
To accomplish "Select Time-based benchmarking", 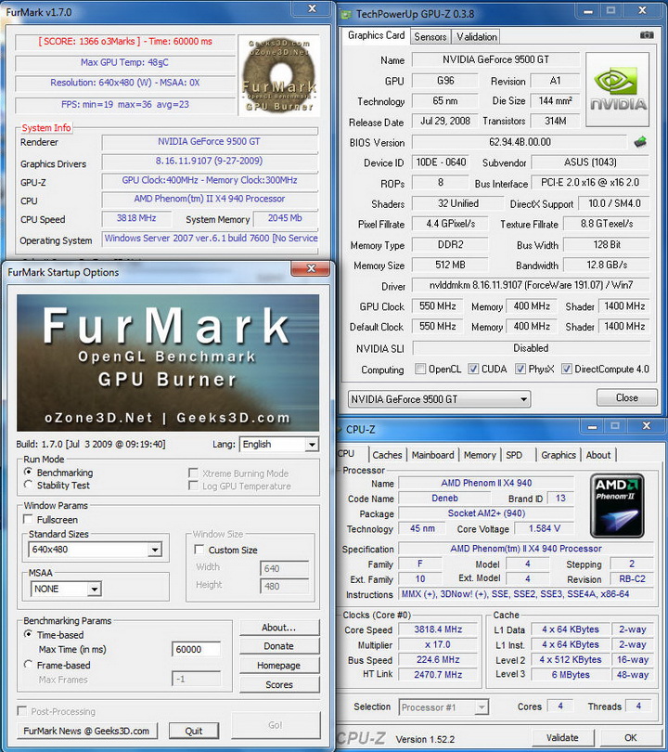I will (x=28, y=634).
